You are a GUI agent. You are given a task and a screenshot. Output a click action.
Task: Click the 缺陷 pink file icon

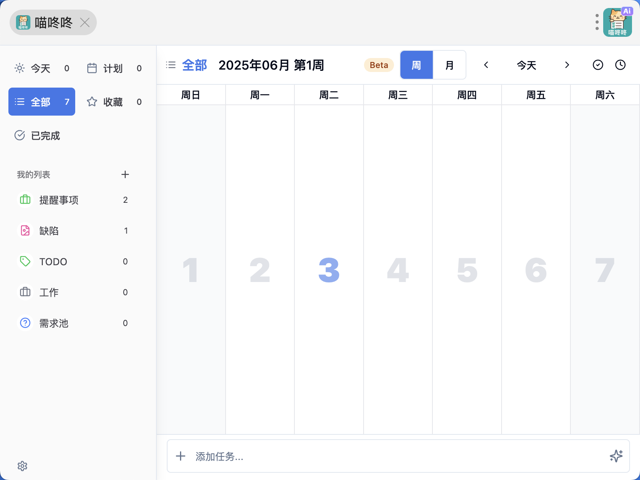pos(25,230)
